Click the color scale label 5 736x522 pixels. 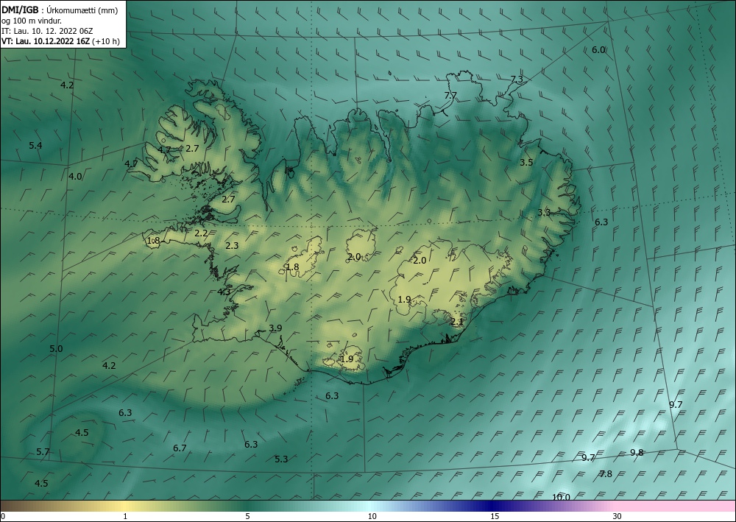coord(247,516)
